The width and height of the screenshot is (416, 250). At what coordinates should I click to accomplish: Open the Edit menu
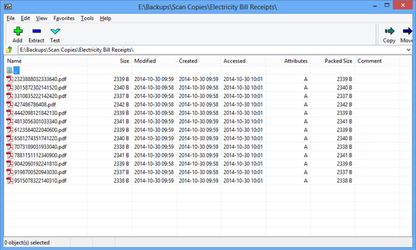tap(25, 18)
